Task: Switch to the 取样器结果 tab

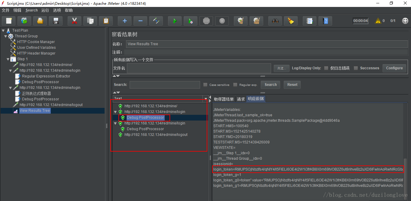Action: tap(224, 99)
